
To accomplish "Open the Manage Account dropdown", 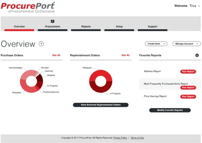I will [186, 44].
